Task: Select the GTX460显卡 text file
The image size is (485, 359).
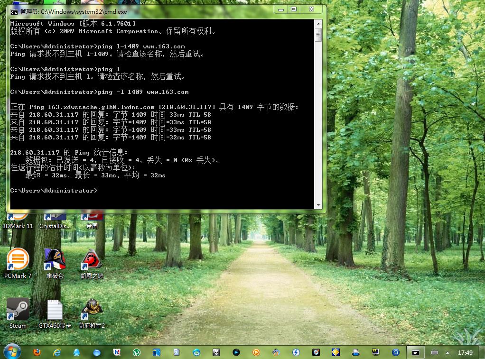Action: [x=55, y=313]
